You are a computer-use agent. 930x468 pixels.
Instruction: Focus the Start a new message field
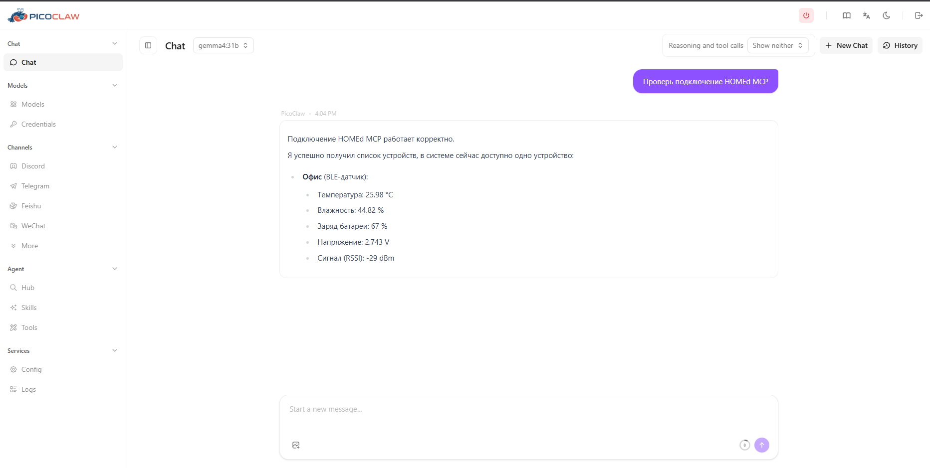528,409
